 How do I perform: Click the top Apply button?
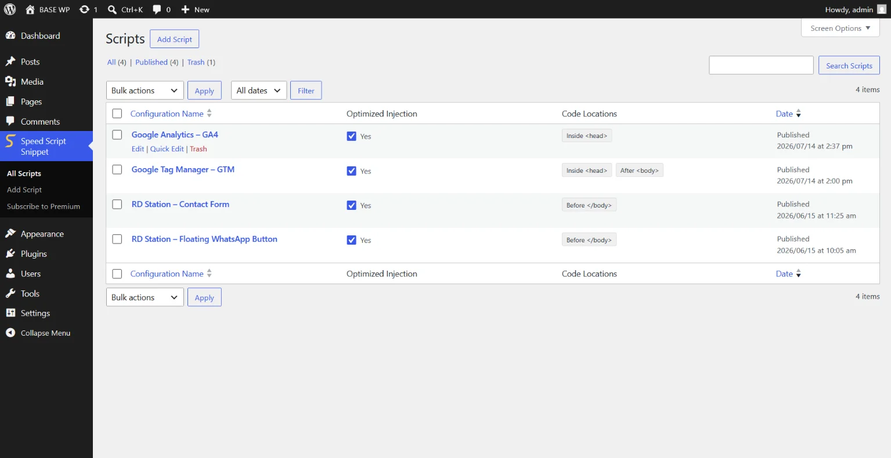204,90
